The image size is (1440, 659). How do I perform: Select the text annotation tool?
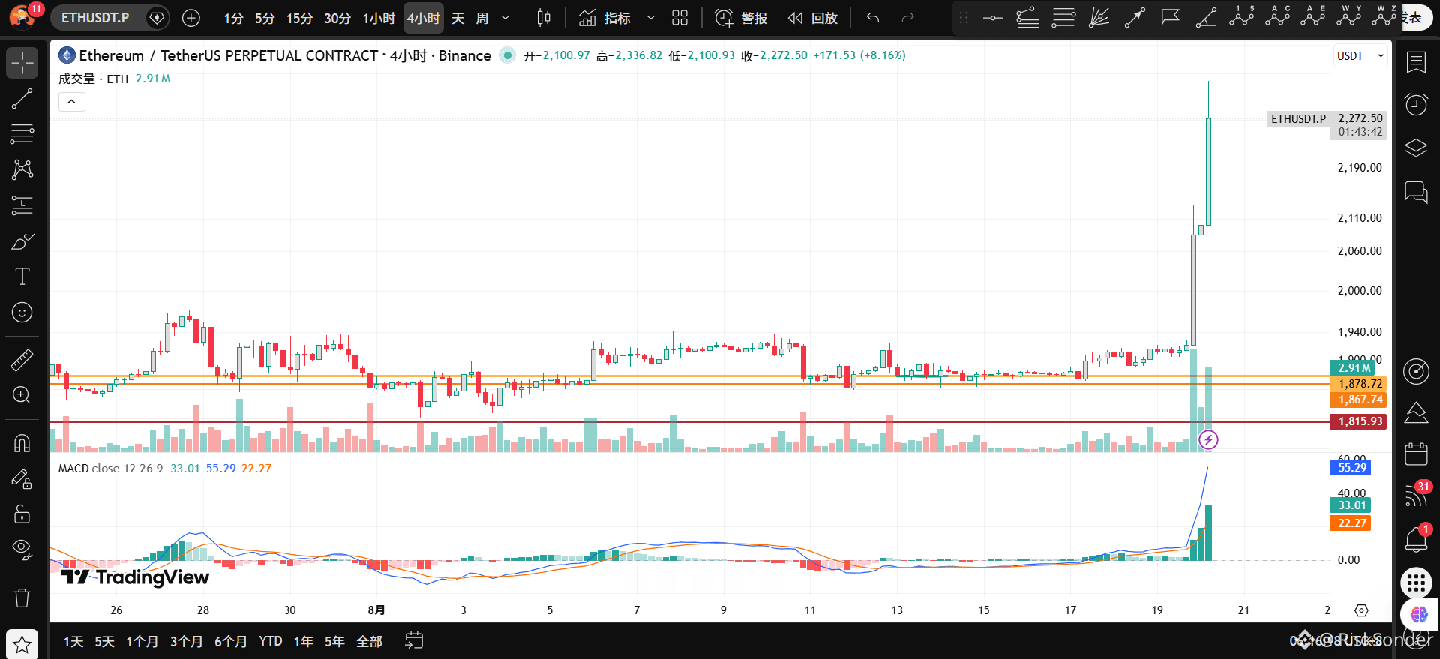pos(22,277)
